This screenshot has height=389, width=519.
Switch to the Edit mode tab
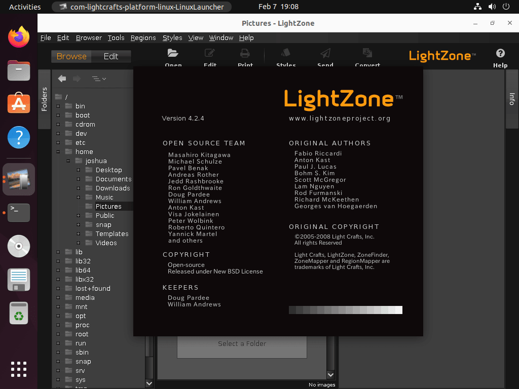point(111,56)
